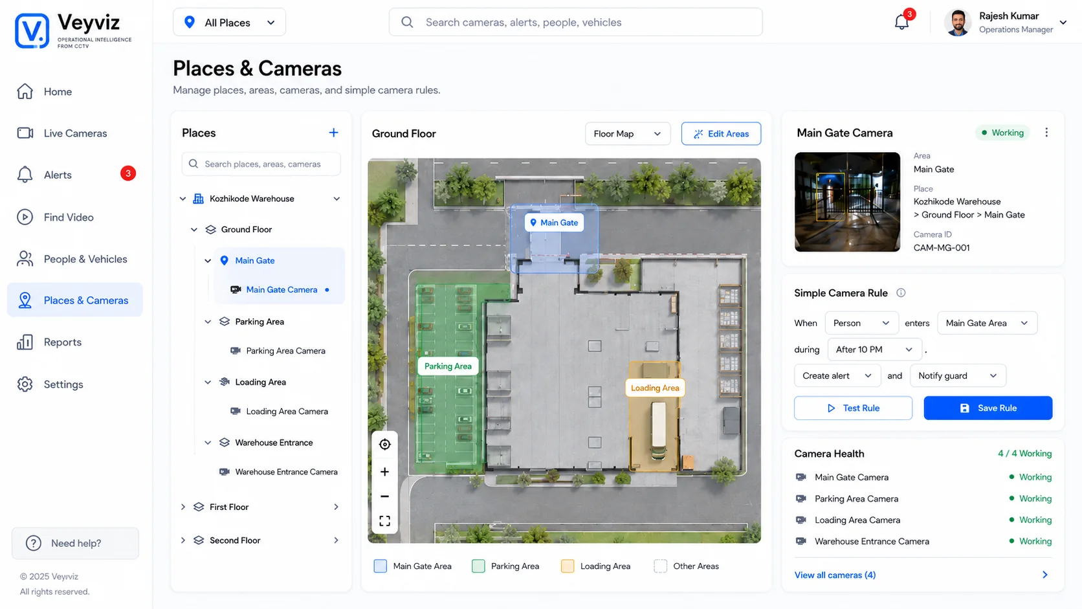Open Live Cameras in the sidebar
1082x609 pixels.
coord(75,133)
